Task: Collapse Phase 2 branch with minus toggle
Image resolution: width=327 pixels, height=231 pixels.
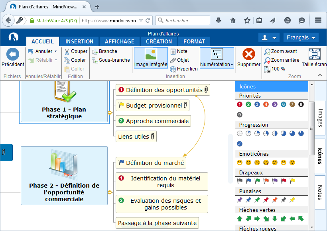Action: click(x=110, y=192)
